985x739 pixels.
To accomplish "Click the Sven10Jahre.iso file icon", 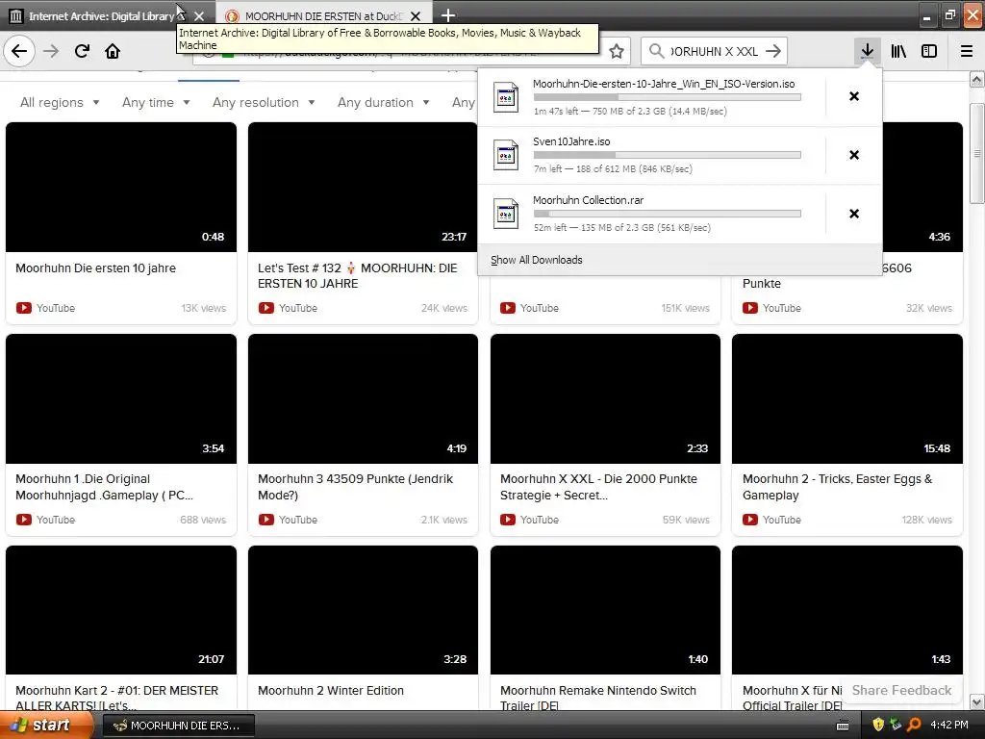I will [x=506, y=155].
